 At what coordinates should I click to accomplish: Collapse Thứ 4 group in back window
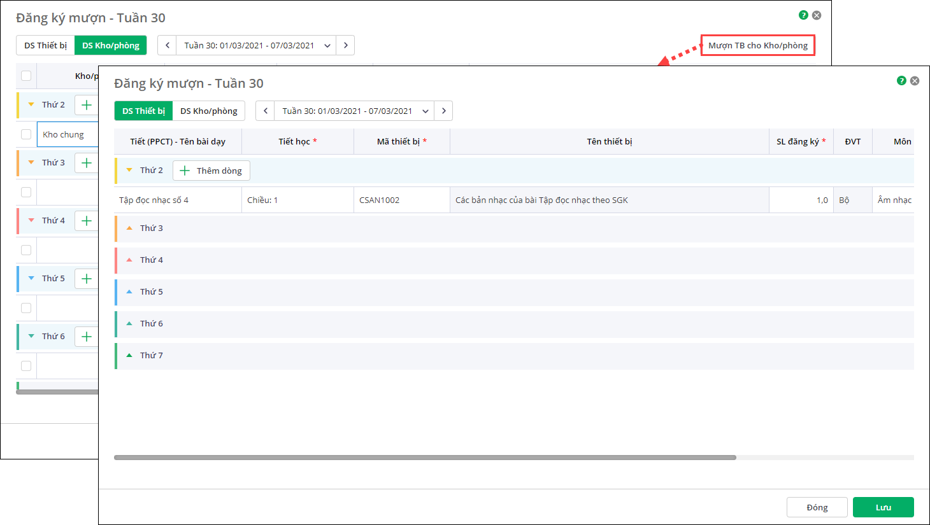pyautogui.click(x=31, y=220)
